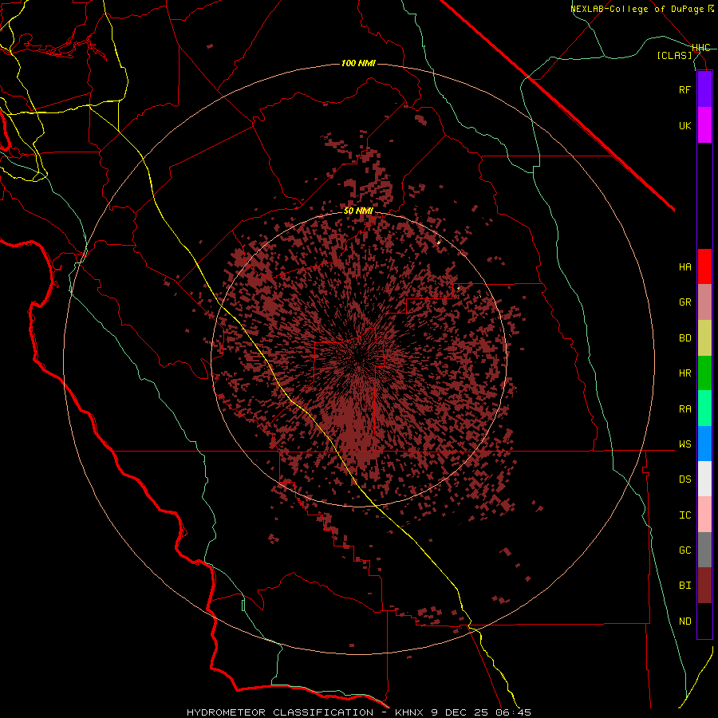The width and height of the screenshot is (718, 718).
Task: Click the ND legend label
Action: [x=684, y=621]
